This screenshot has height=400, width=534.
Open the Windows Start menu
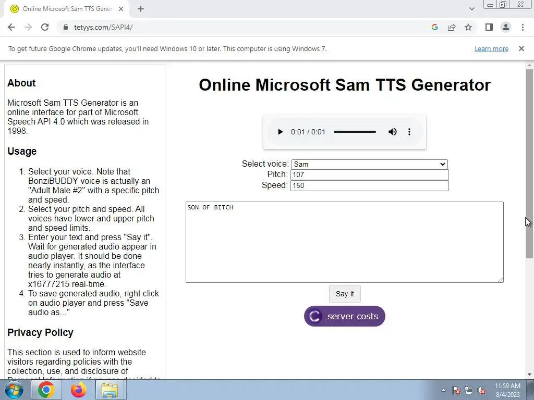pyautogui.click(x=14, y=390)
